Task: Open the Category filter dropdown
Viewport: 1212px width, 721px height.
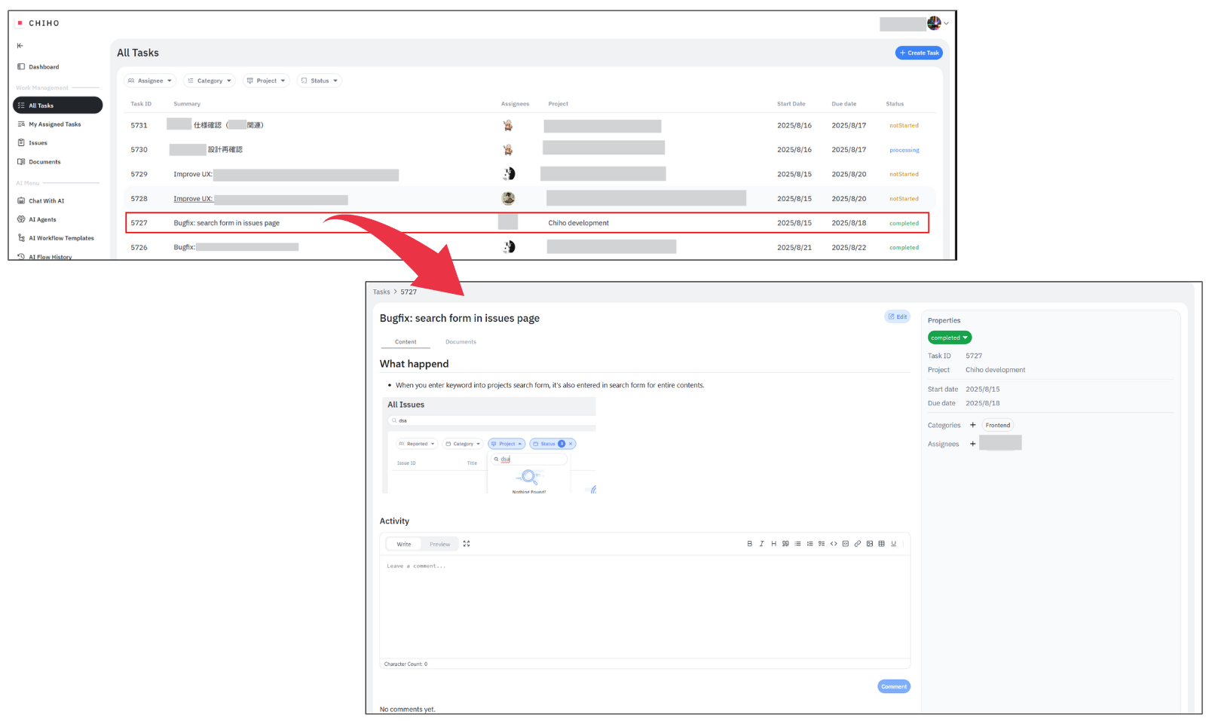Action: coord(210,81)
